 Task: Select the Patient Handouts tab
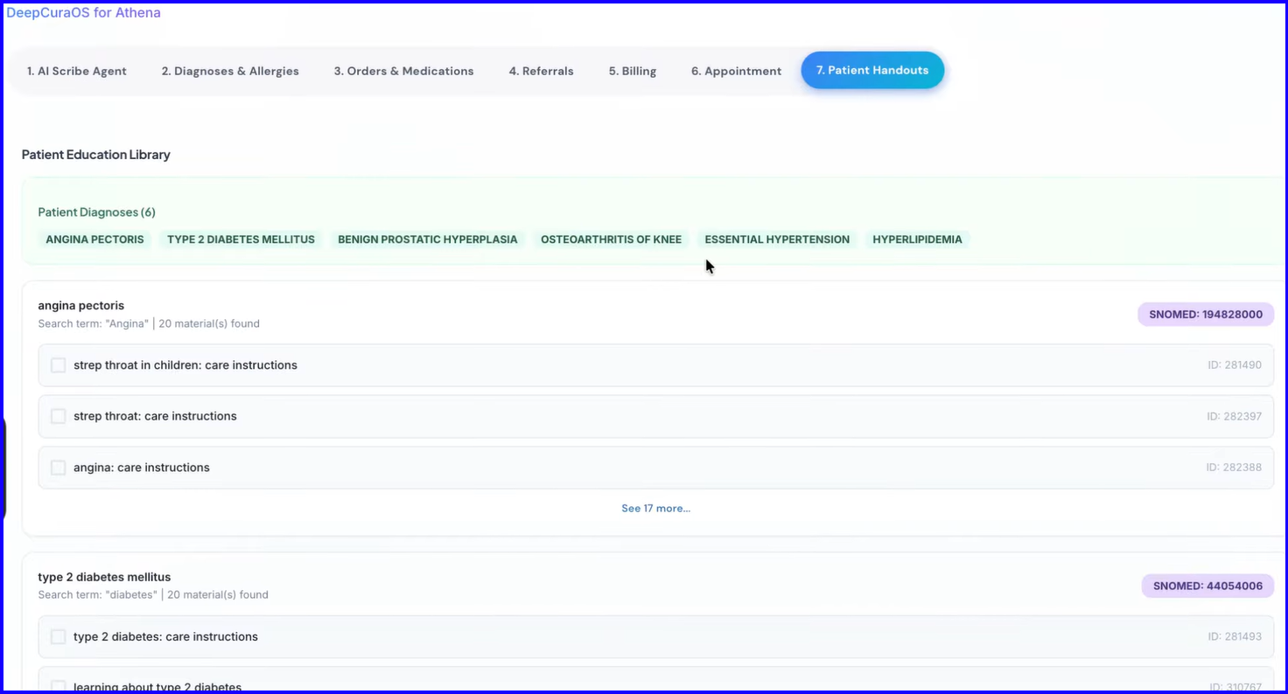pyautogui.click(x=872, y=70)
